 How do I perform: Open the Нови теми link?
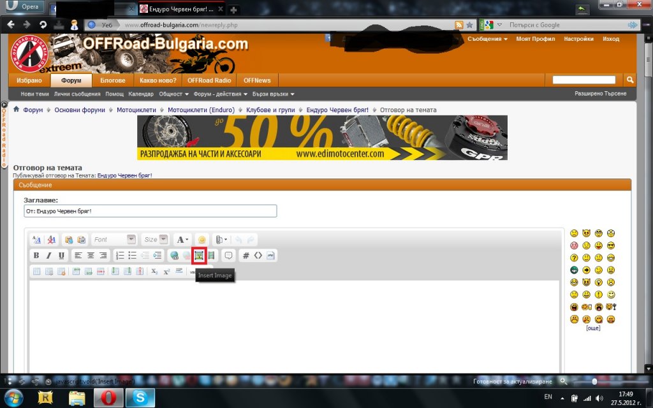34,94
